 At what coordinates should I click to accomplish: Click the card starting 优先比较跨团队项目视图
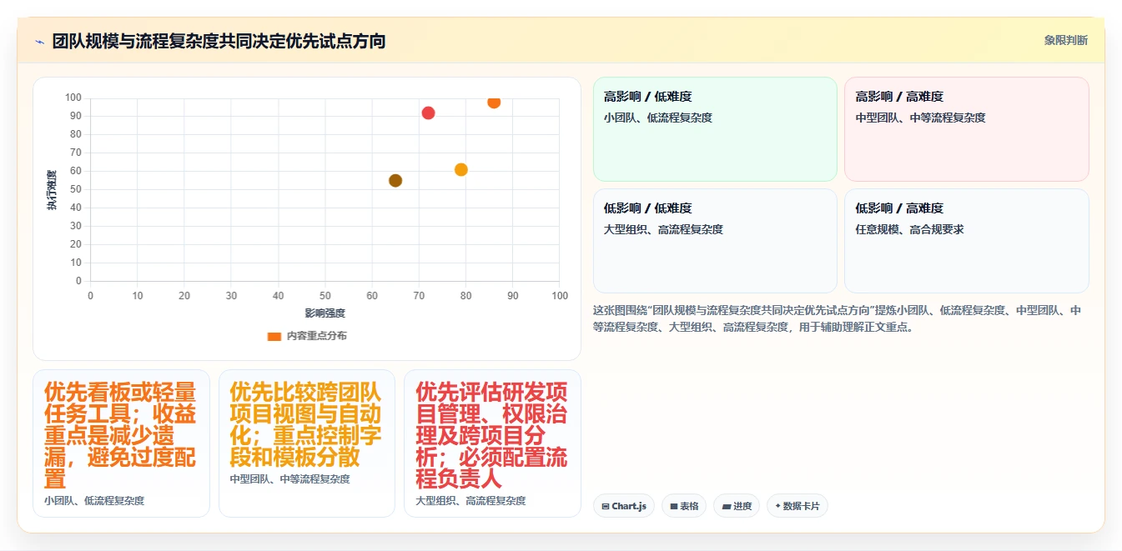pos(307,443)
